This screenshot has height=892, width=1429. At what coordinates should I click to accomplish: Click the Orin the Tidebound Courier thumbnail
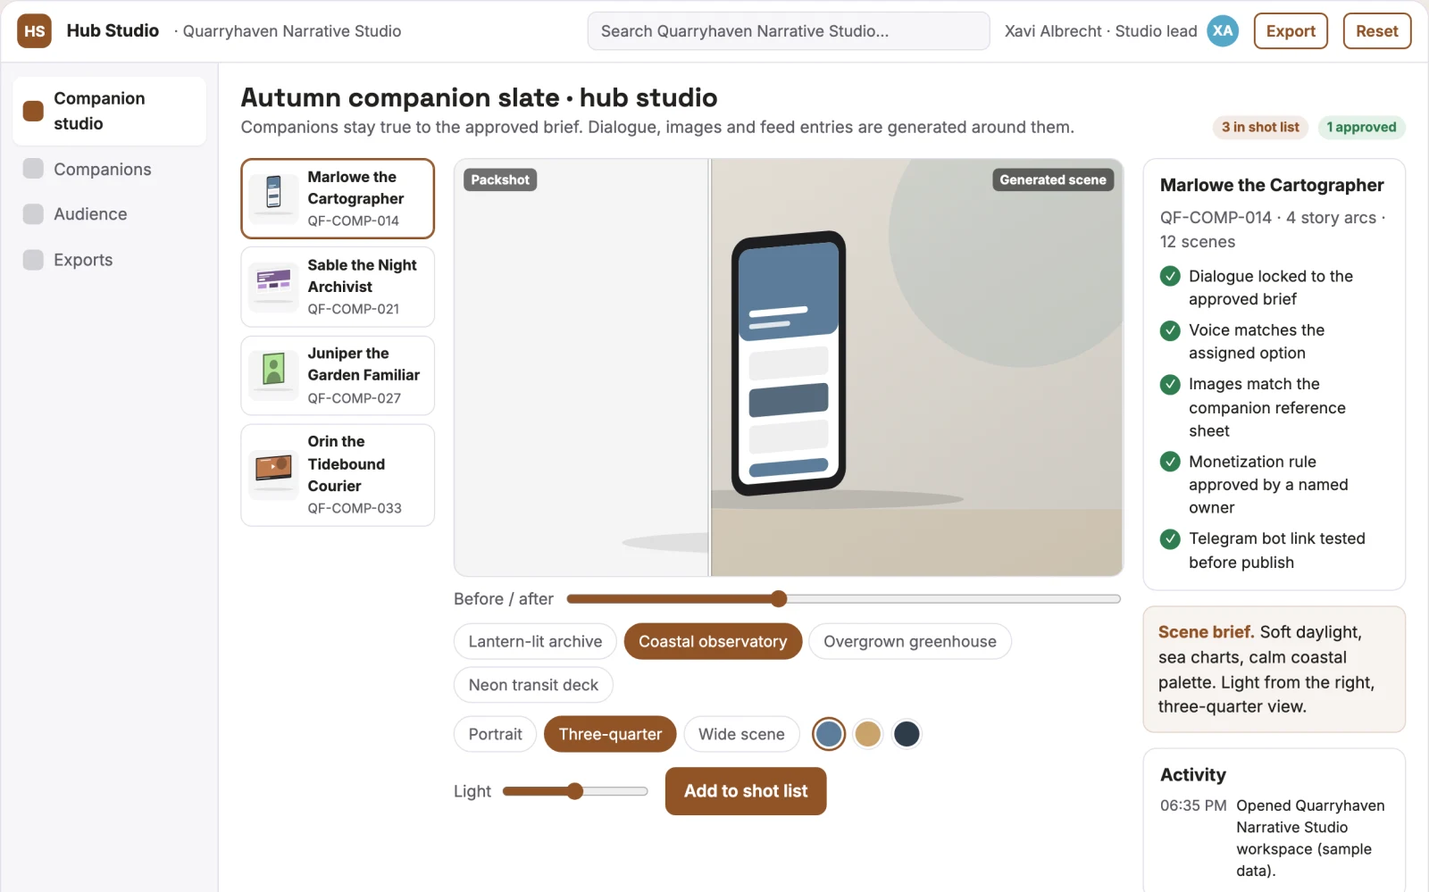pyautogui.click(x=273, y=474)
